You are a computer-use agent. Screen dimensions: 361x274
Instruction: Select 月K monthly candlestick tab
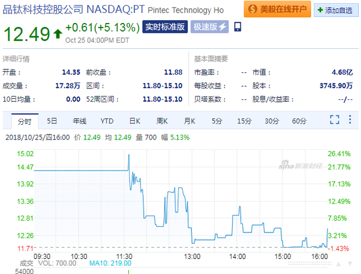[x=190, y=121]
